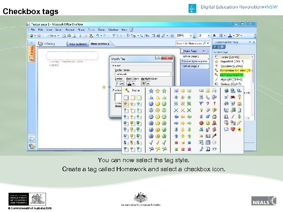The height and width of the screenshot is (212, 283).
Task: Choose the blue quotation marks symbol
Action: coord(214,149)
